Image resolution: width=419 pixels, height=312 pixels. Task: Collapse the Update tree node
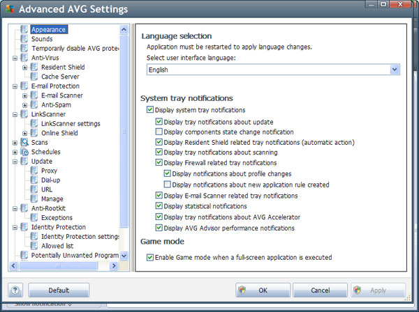(x=15, y=162)
